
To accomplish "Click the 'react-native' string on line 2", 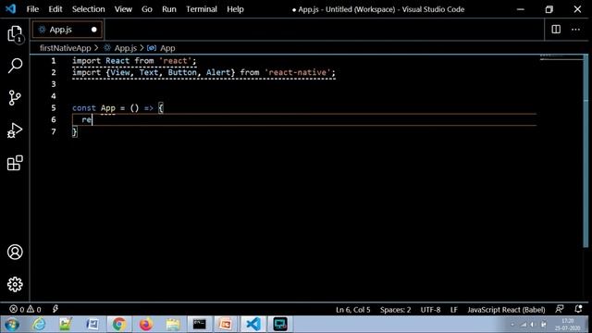I will pos(298,72).
